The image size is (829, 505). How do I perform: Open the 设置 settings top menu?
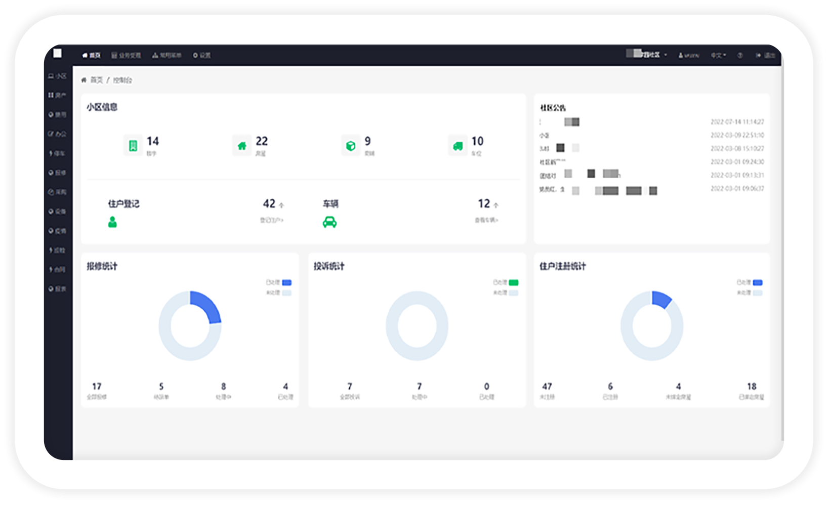coord(202,55)
